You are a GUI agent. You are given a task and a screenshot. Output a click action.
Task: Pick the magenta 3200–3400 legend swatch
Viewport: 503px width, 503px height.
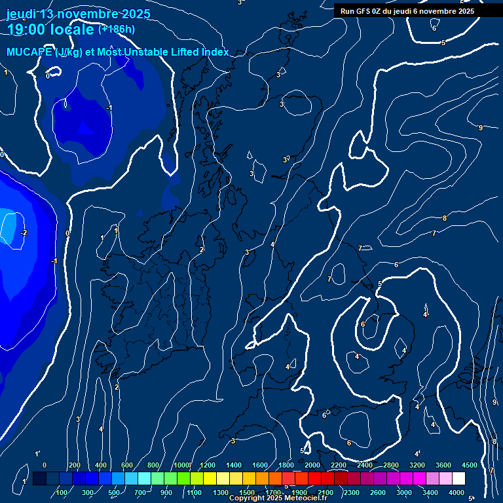coord(419,478)
